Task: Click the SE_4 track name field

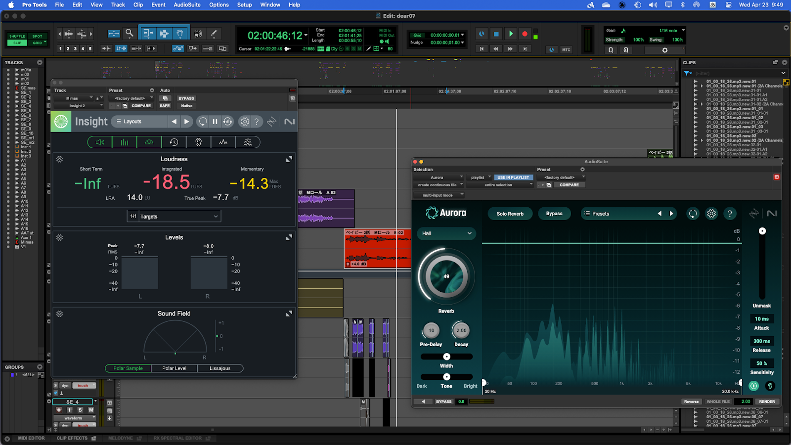Action: click(x=72, y=401)
